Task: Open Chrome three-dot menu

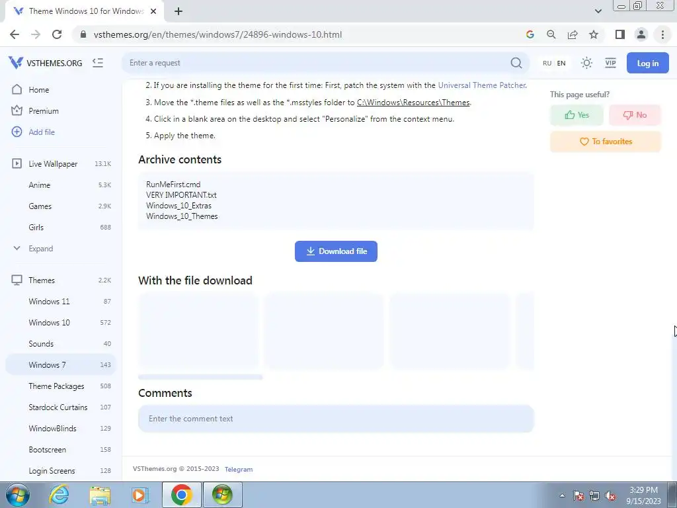Action: [x=662, y=34]
